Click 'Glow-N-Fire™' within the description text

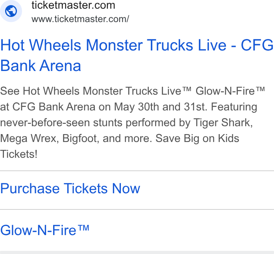(x=230, y=91)
